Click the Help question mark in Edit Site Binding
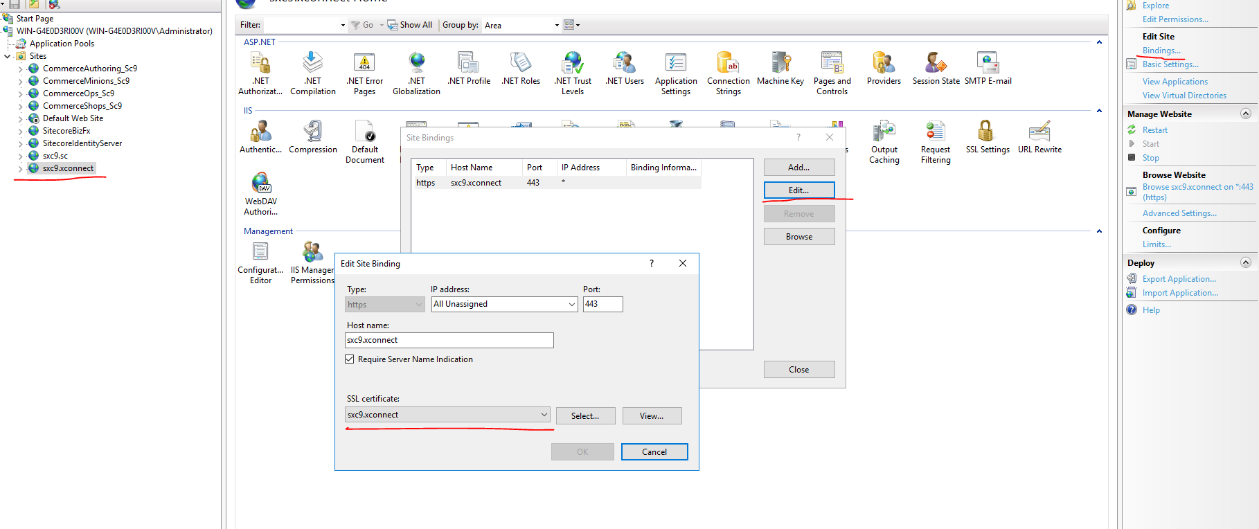This screenshot has width=1259, height=529. coord(651,263)
